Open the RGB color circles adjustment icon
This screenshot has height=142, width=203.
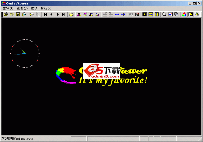184,14
